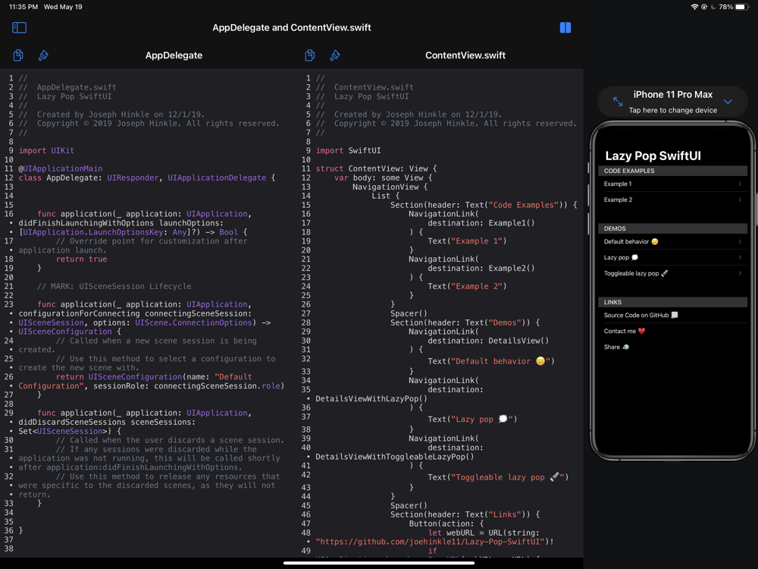Viewport: 758px width, 569px height.
Task: Click the iPadOS home indicator bar
Action: tap(378, 563)
